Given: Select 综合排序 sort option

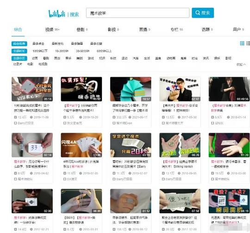Looking at the screenshot, I should tap(19, 43).
